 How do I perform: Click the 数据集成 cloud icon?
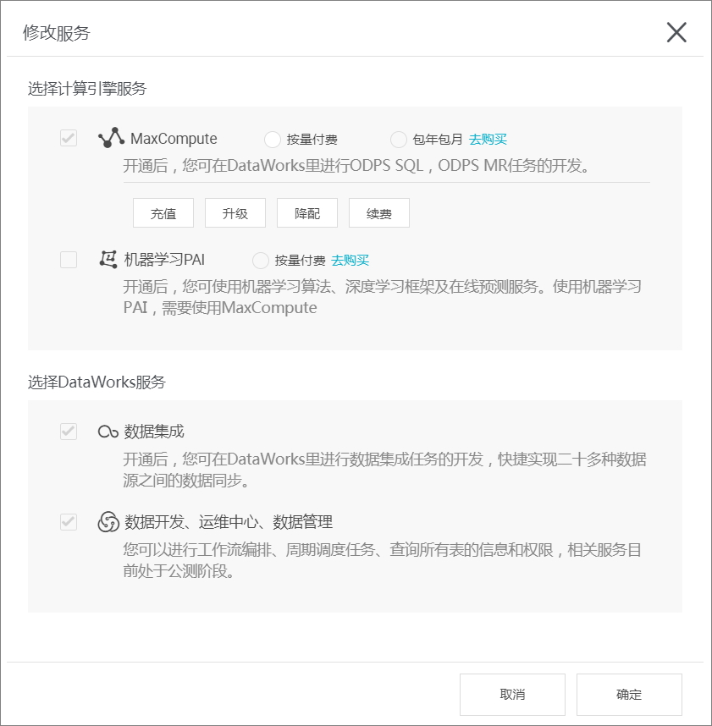pyautogui.click(x=108, y=432)
